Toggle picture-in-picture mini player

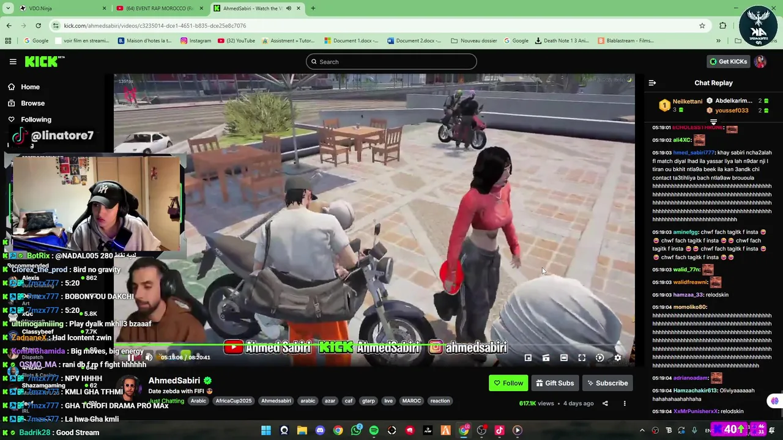528,358
